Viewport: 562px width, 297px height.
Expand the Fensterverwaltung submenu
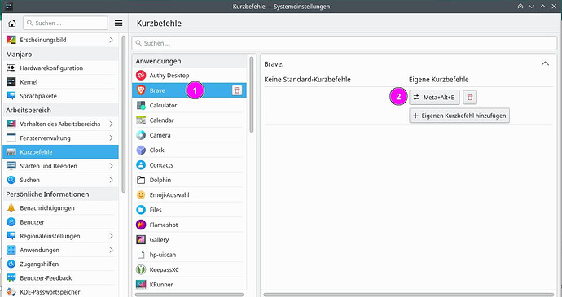(111, 138)
